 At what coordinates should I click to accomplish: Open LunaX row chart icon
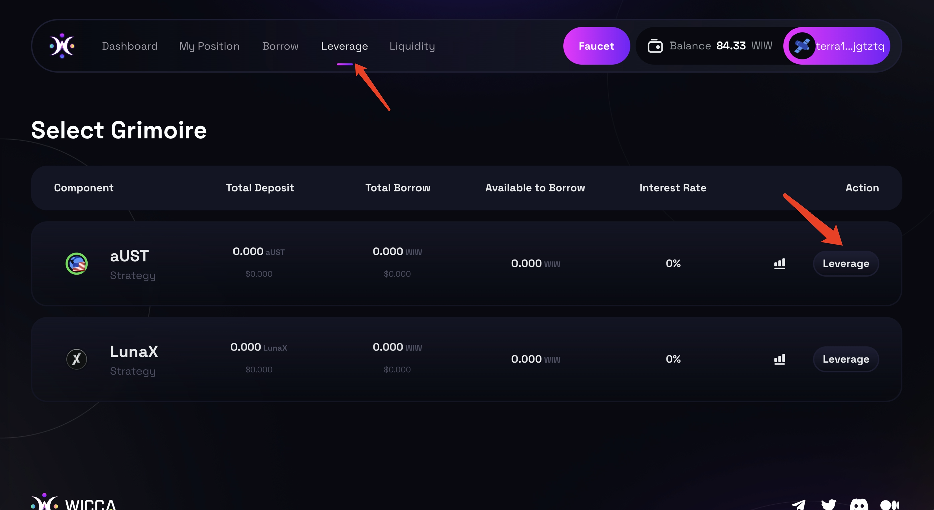pyautogui.click(x=779, y=359)
